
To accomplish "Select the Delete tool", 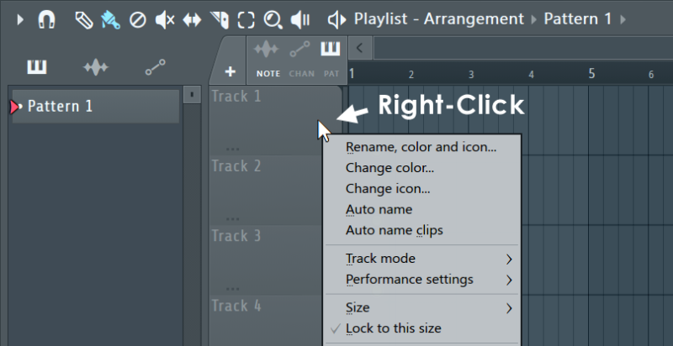I will coord(137,18).
